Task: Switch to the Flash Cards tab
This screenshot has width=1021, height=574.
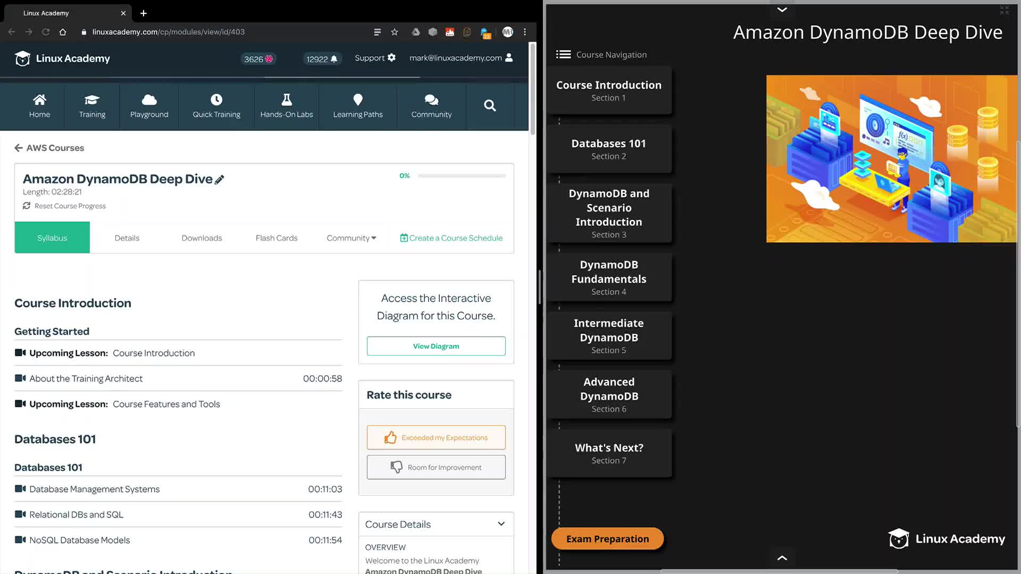Action: coord(276,238)
